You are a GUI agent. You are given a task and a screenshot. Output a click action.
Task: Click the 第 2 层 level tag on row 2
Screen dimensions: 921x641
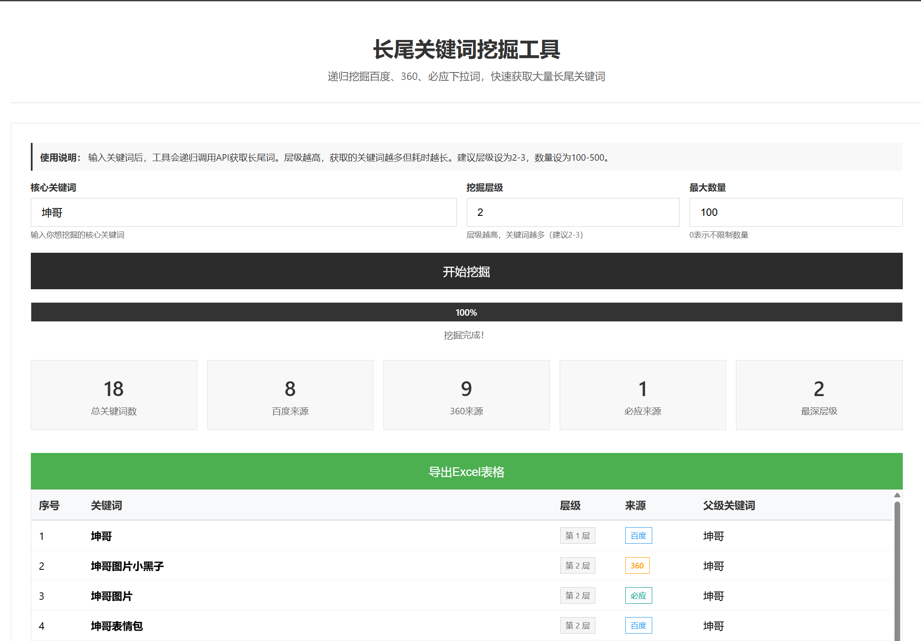(x=578, y=565)
